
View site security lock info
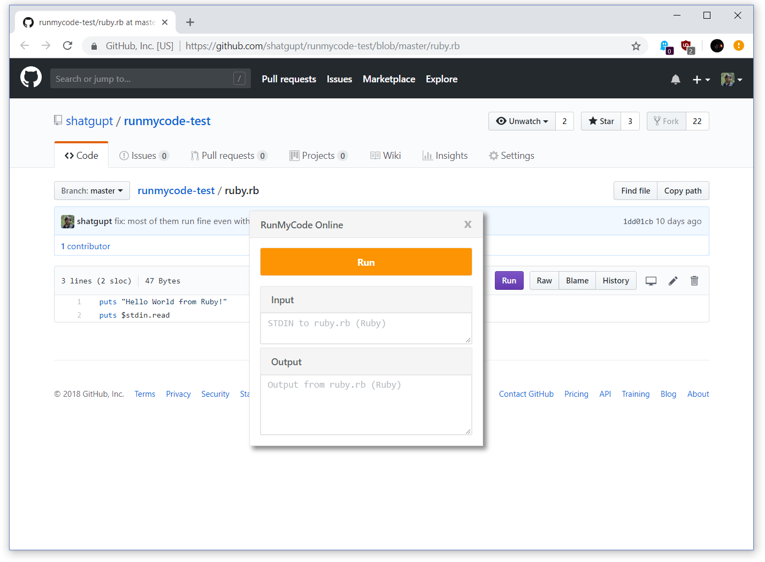tap(94, 46)
